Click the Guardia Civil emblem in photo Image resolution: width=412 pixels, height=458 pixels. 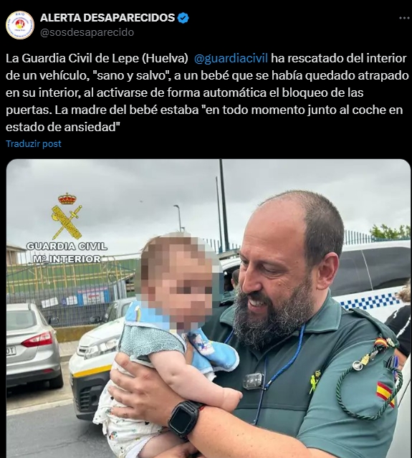(x=67, y=216)
